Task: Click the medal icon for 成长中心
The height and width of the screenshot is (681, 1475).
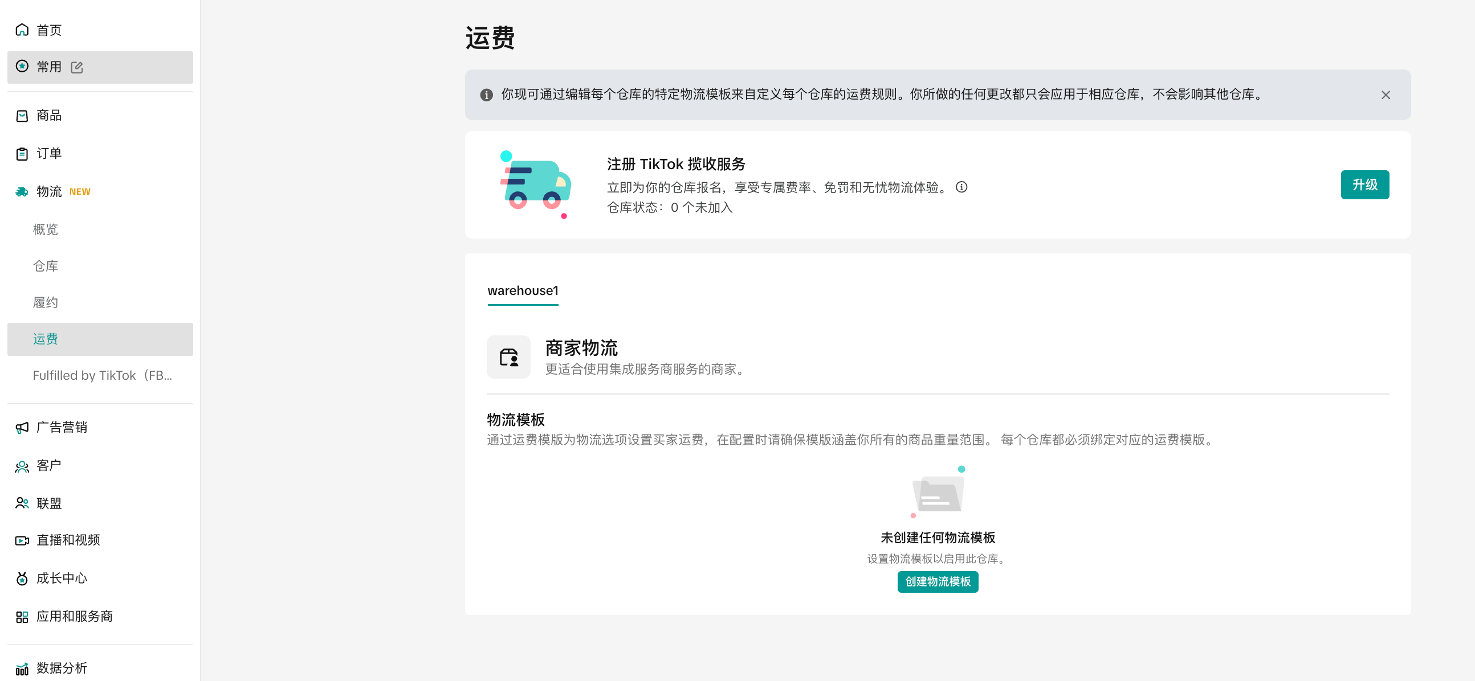Action: (x=22, y=579)
